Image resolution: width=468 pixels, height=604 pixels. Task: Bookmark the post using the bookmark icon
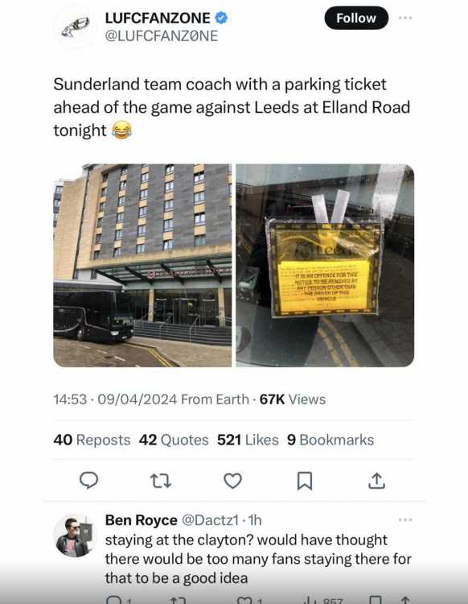point(305,481)
